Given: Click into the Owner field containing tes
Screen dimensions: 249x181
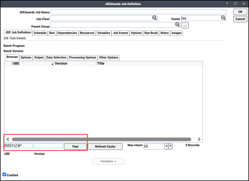Looking at the screenshot, I should point(203,18).
